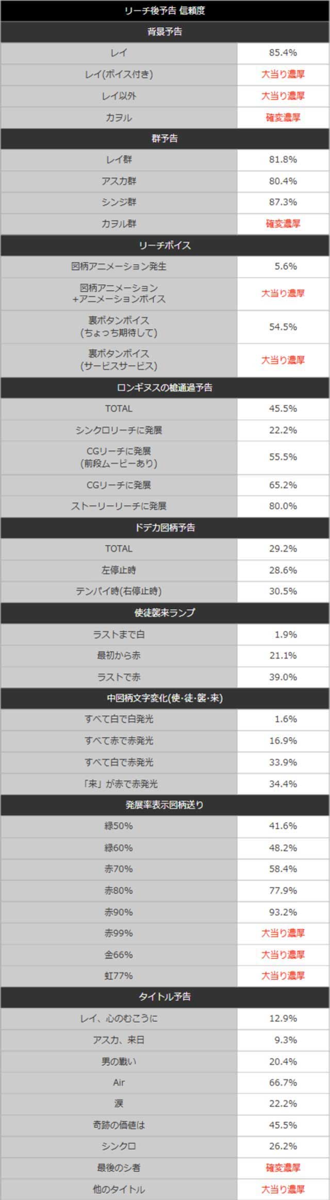Click the リーチ後予告 信頼度 title header
330x1200 pixels.
click(x=164, y=10)
